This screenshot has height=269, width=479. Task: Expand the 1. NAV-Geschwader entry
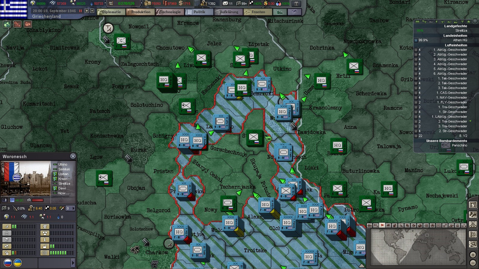pos(416,98)
